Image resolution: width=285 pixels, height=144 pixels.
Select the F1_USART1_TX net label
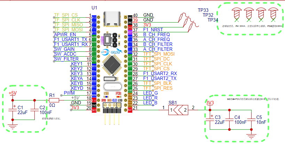click(x=71, y=39)
